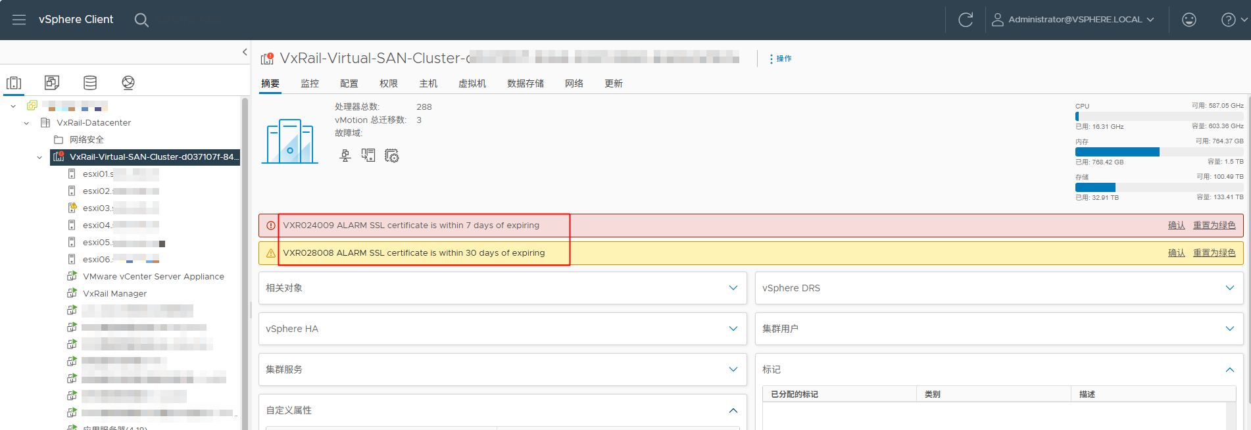Switch to VMs and Templates inventory view
Image resolution: width=1251 pixels, height=430 pixels.
pos(52,83)
